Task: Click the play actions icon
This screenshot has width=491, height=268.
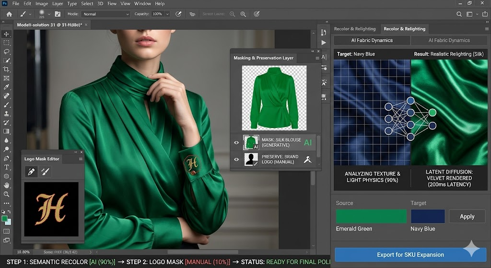Action: 324,43
